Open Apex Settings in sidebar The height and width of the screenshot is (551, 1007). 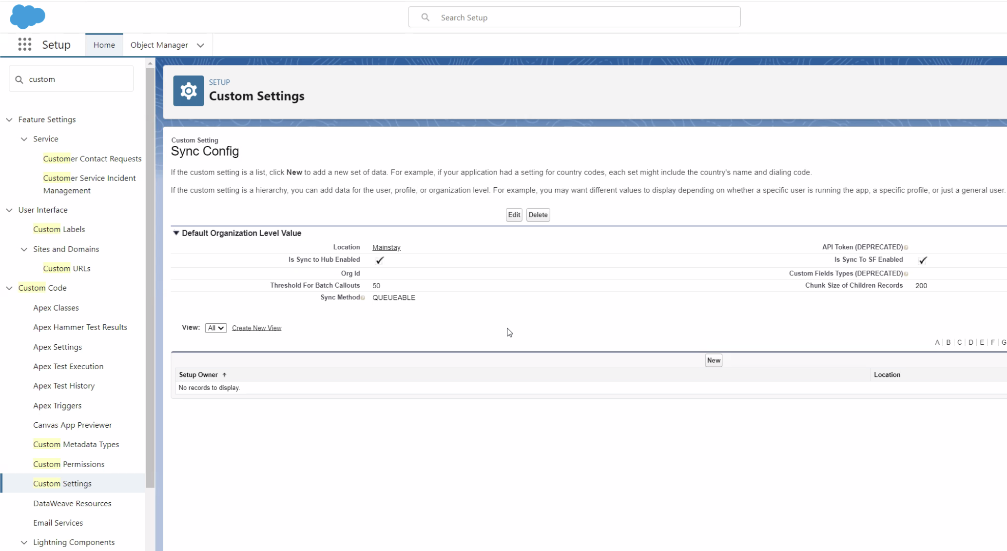click(58, 347)
